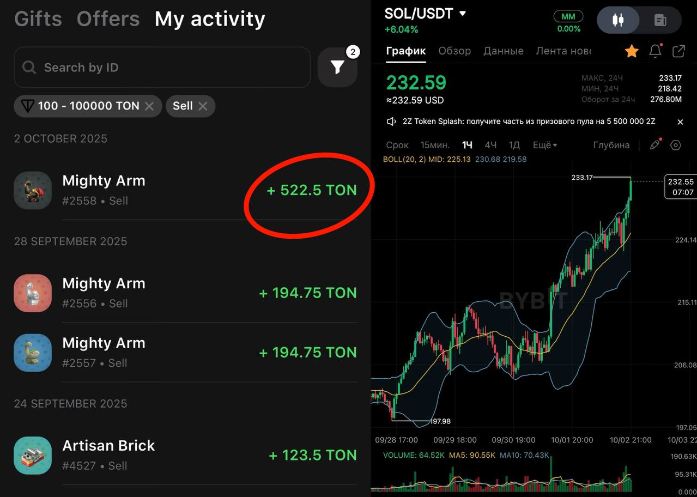Open drawing tools pencil icon

tap(655, 145)
